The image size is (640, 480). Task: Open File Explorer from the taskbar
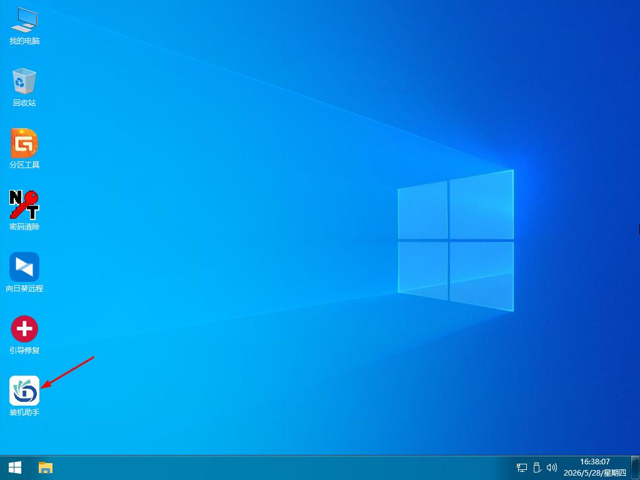pyautogui.click(x=46, y=467)
